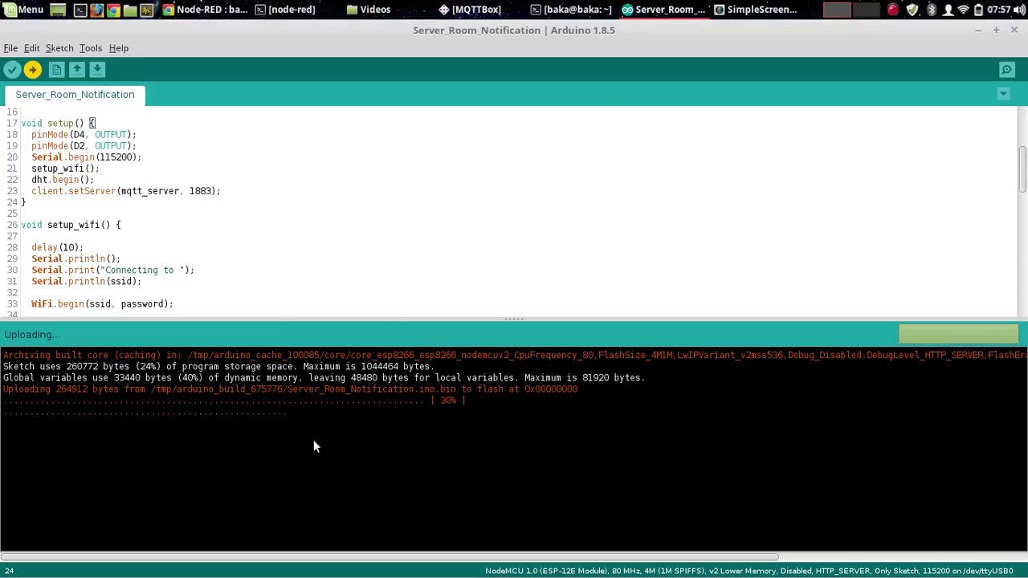Switch to Videos folder window in taskbar

369,10
